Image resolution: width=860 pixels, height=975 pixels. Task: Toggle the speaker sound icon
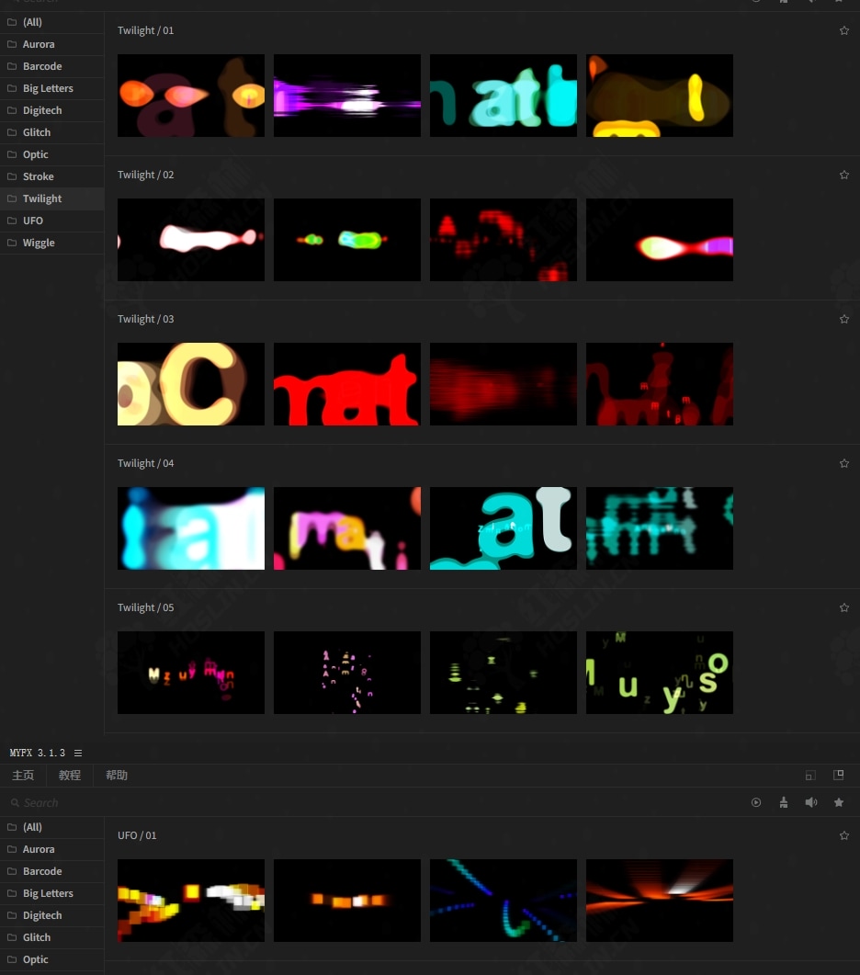(811, 802)
